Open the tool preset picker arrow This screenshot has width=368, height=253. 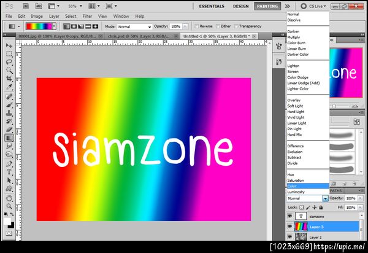(x=19, y=26)
